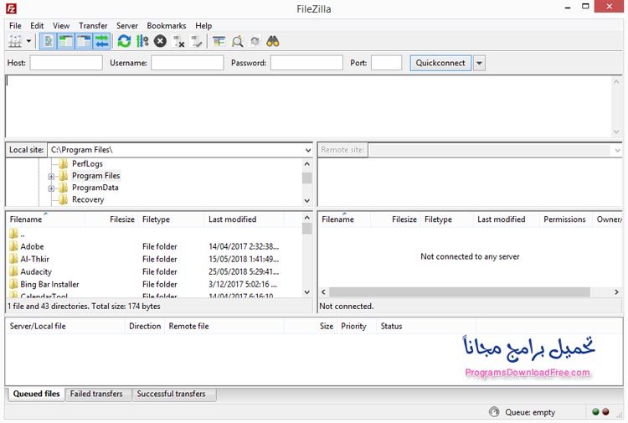628x423 pixels.
Task: Open Local site path dropdown
Action: point(307,150)
